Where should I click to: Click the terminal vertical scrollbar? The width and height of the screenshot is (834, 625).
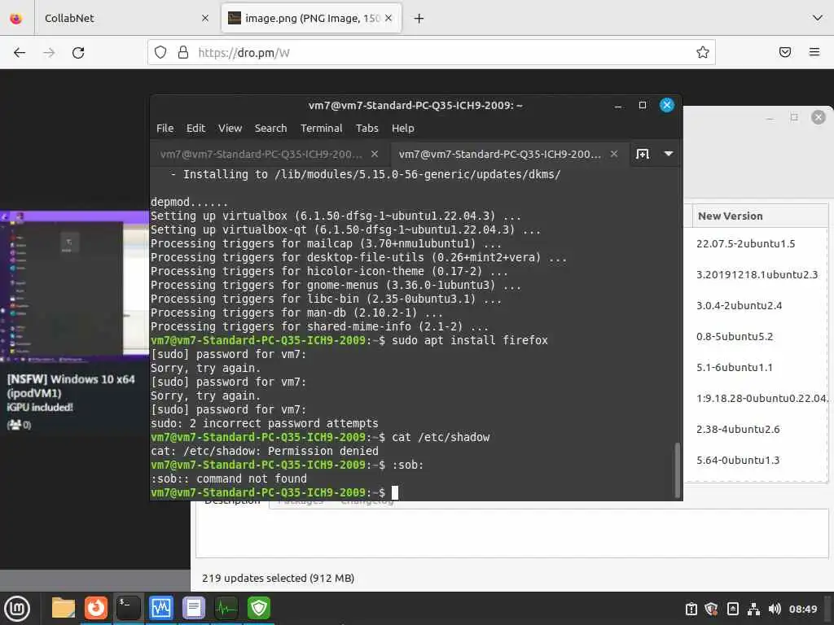click(677, 469)
